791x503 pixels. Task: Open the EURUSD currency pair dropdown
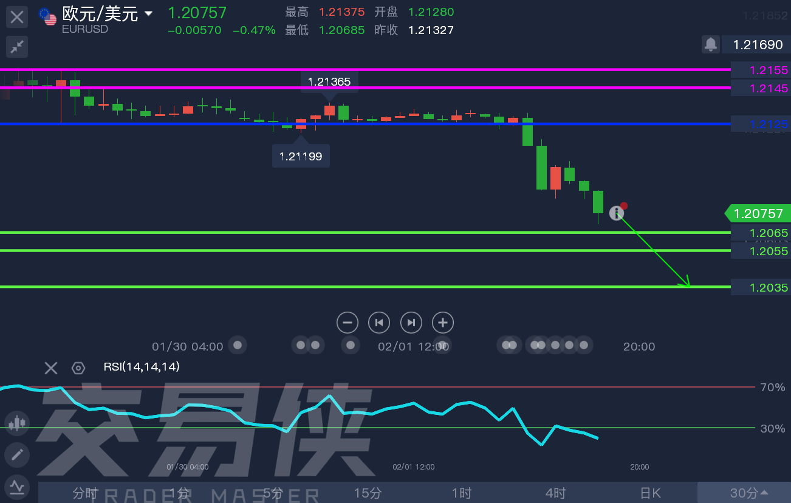point(149,13)
